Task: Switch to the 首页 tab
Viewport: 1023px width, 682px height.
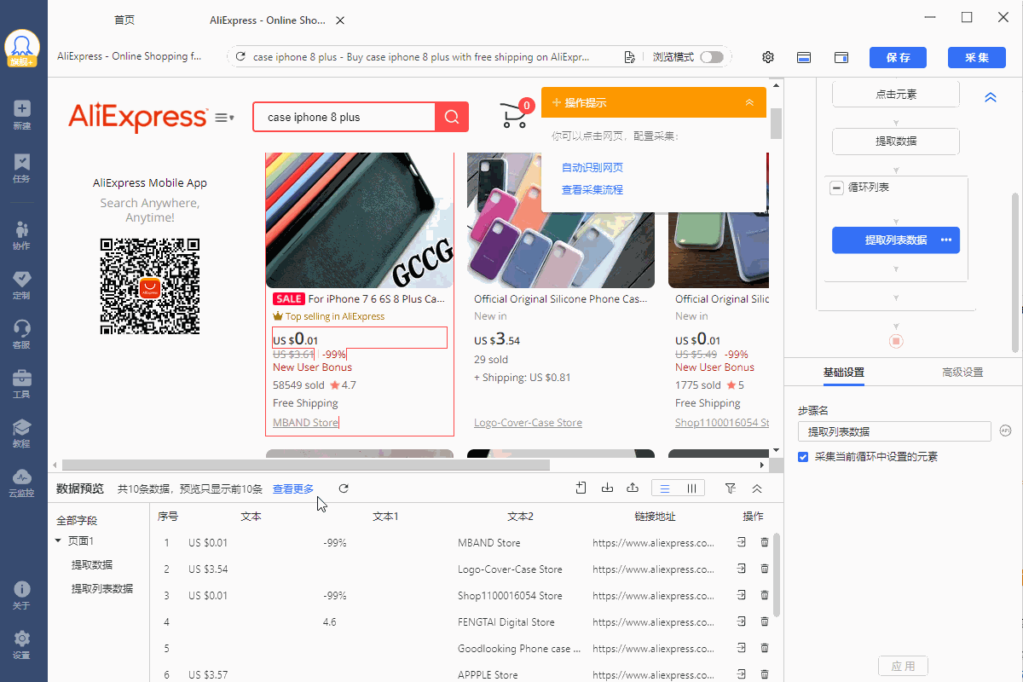Action: (124, 20)
